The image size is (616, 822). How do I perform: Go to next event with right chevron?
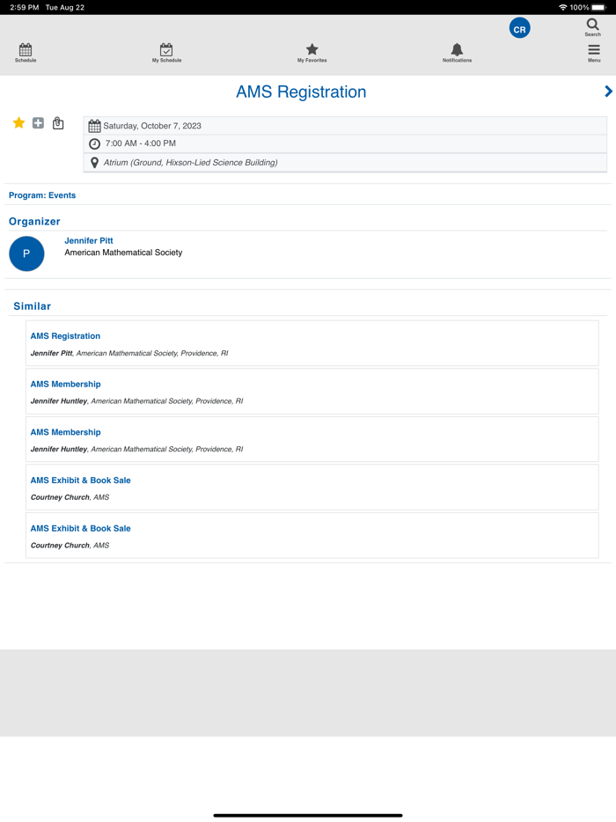(608, 92)
